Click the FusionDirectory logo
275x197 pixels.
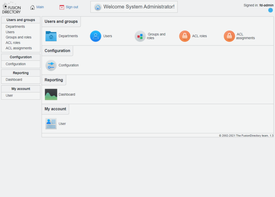11,8
